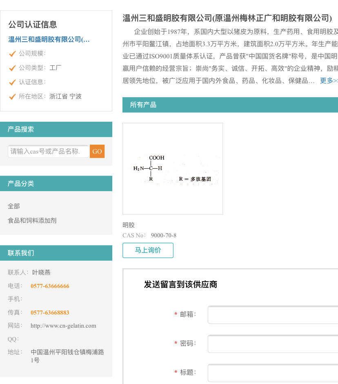
Task: Expand company description via 更多 link
Action: pos(328,81)
